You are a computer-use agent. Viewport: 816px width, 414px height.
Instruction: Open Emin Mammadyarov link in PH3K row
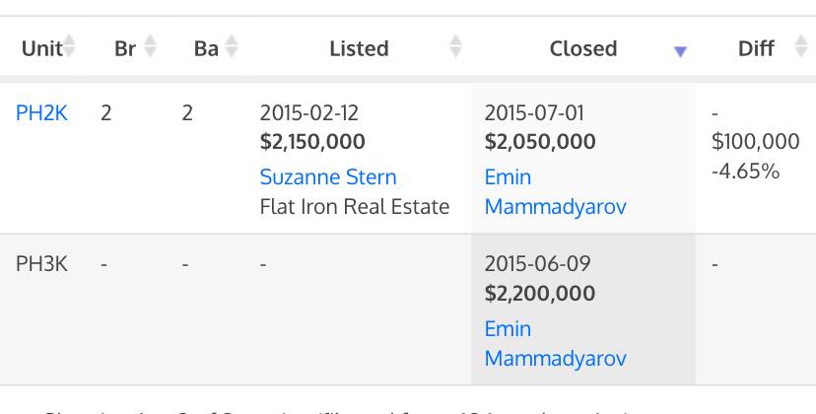(x=555, y=343)
